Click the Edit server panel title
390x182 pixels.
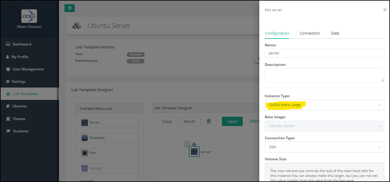(x=273, y=10)
